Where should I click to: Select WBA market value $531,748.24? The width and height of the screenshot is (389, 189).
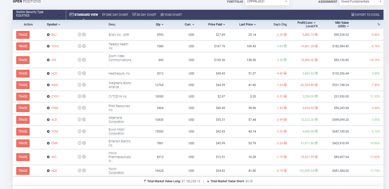tap(341, 85)
